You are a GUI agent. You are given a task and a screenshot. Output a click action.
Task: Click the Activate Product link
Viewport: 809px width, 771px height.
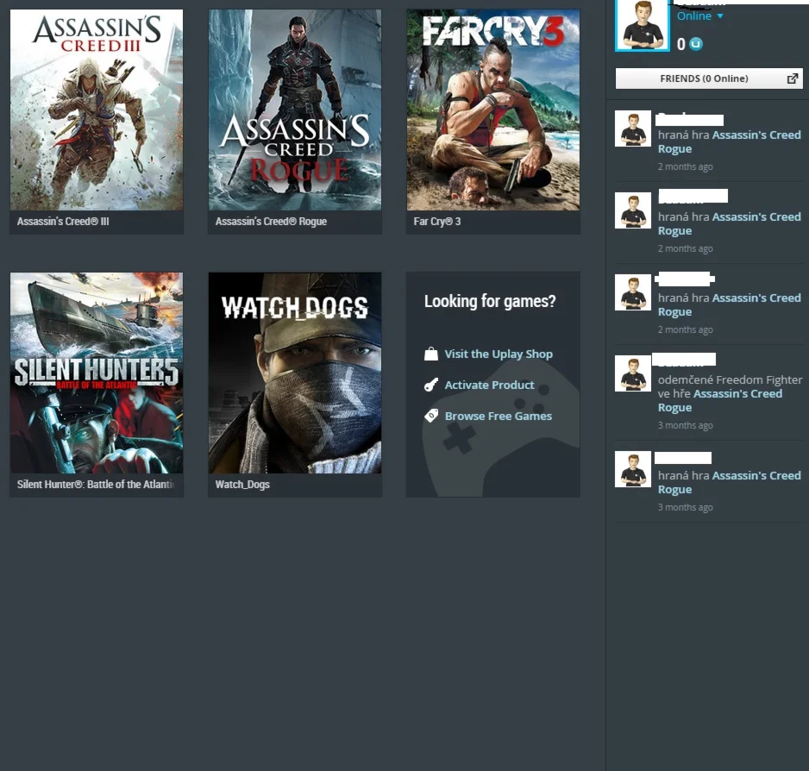[489, 385]
